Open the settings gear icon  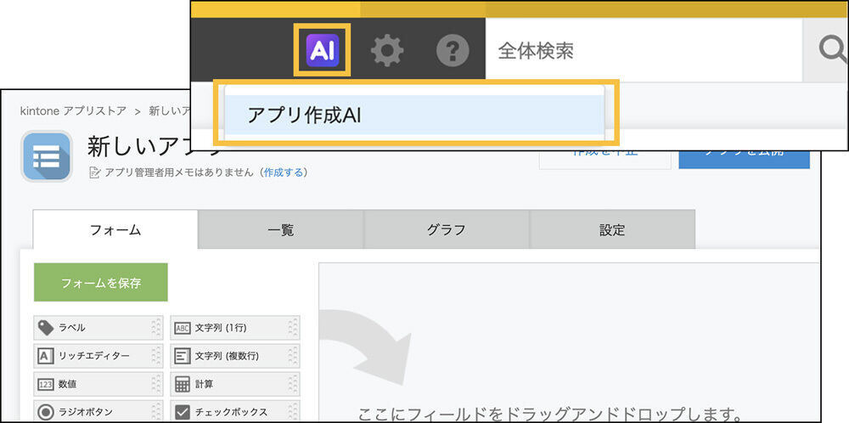point(387,50)
